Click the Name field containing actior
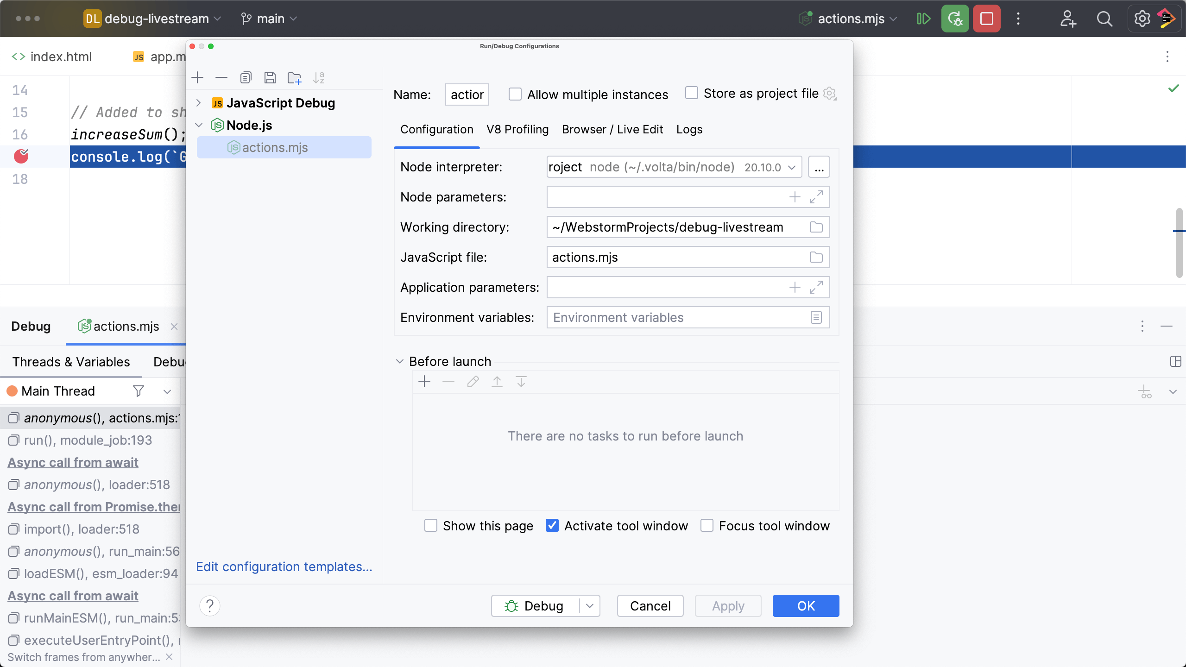 click(x=466, y=94)
